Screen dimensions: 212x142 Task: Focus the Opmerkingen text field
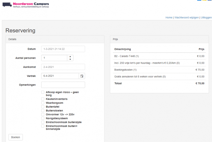pos(63,85)
